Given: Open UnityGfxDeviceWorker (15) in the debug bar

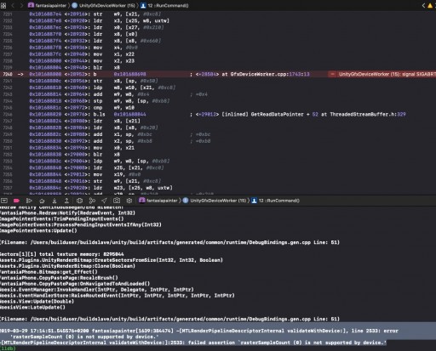Looking at the screenshot, I should 215,201.
